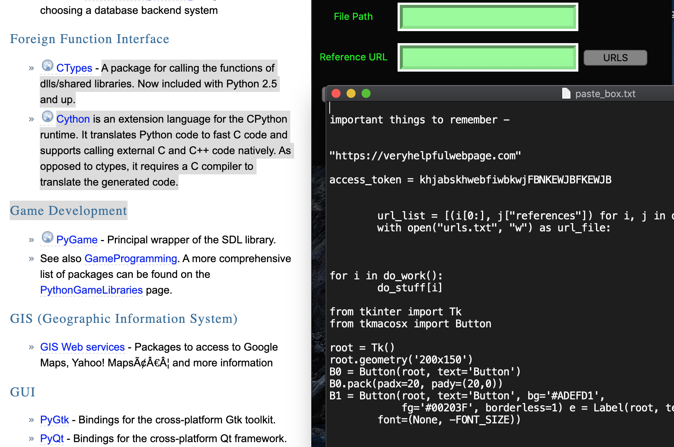Image resolution: width=674 pixels, height=447 pixels.
Task: Click the Game Development heading
Action: (69, 211)
